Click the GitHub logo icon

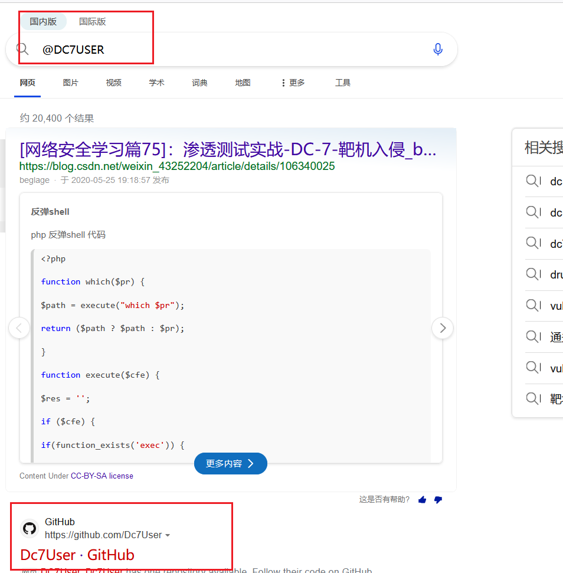point(30,528)
